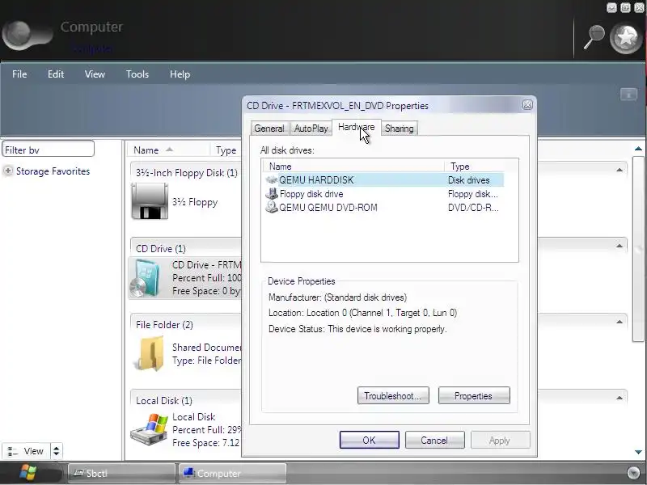
Task: Expand Storage Favorites tree node
Action: [x=8, y=171]
